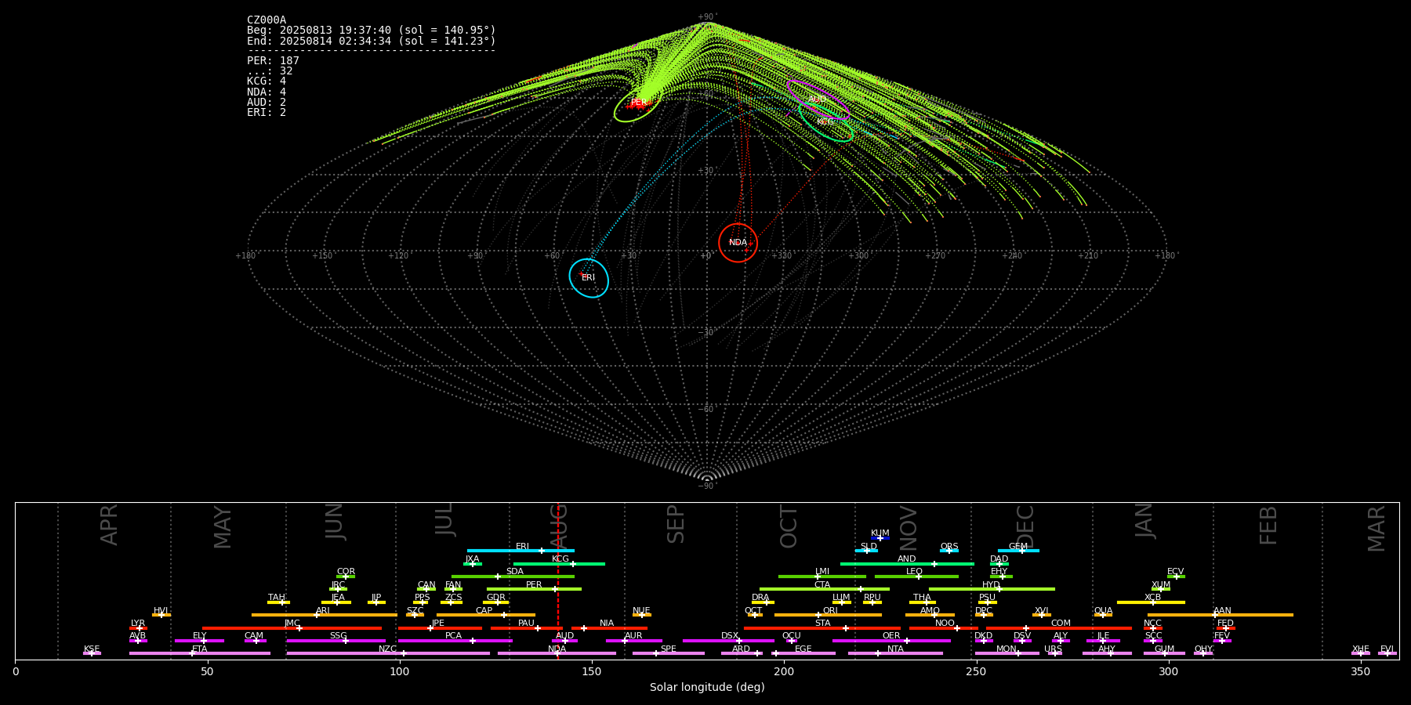Click the orange ARI timeline bar
Image resolution: width=1411 pixels, height=705 pixels.
(x=324, y=614)
